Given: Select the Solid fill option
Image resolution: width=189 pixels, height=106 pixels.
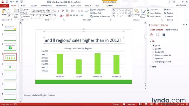Looking at the screenshot, I should click(x=157, y=49).
